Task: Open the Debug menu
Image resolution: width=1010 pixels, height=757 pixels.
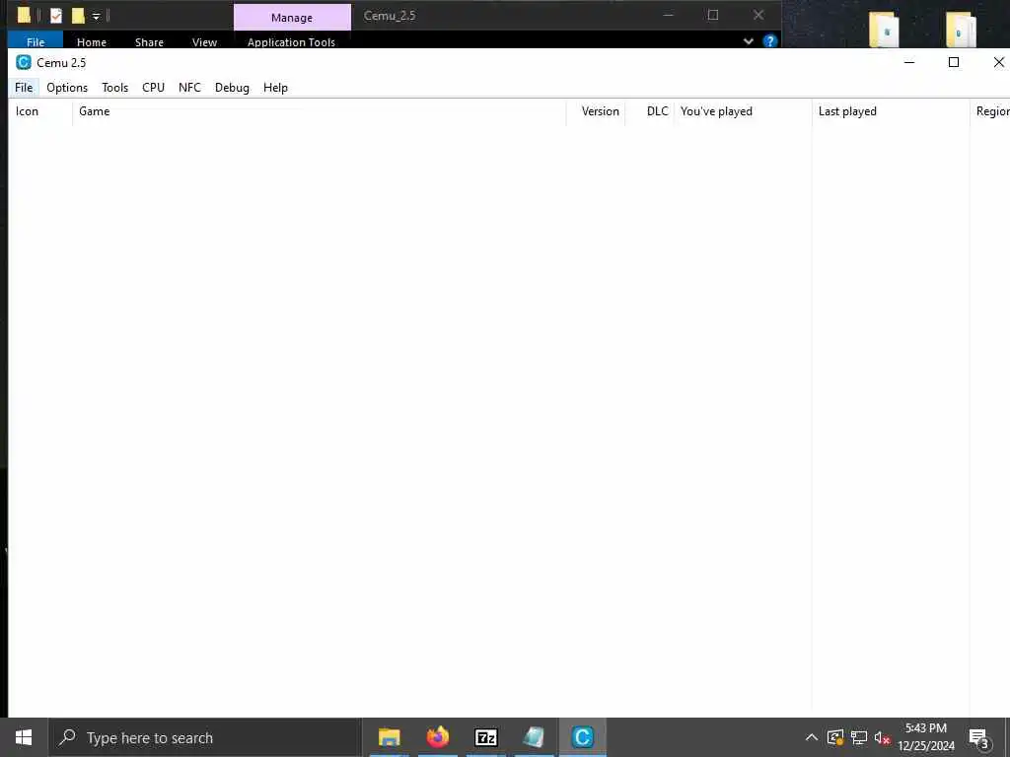Action: 232,88
